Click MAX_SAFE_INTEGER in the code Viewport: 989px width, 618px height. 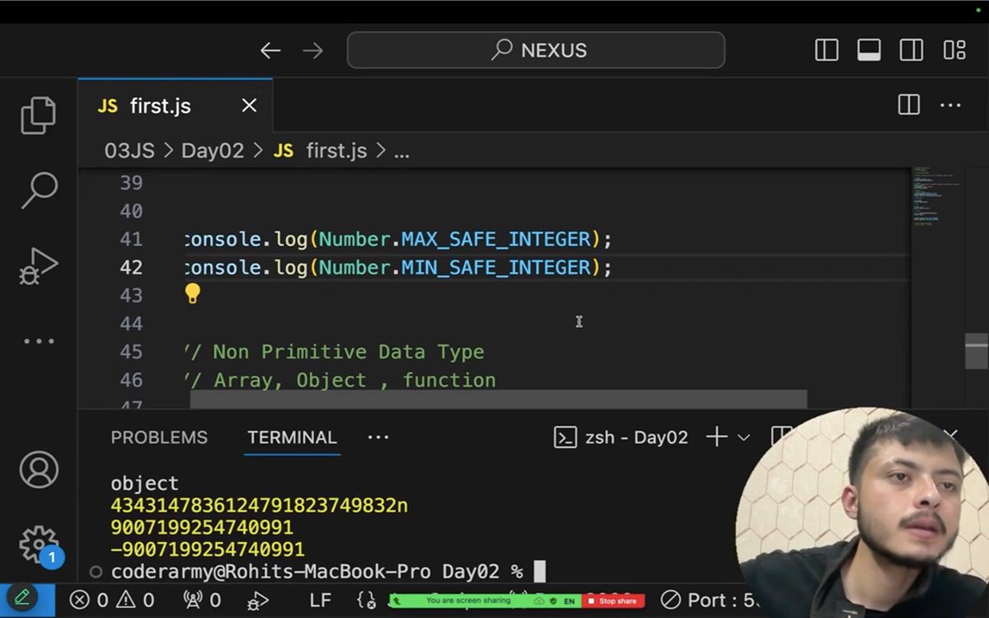coord(495,239)
